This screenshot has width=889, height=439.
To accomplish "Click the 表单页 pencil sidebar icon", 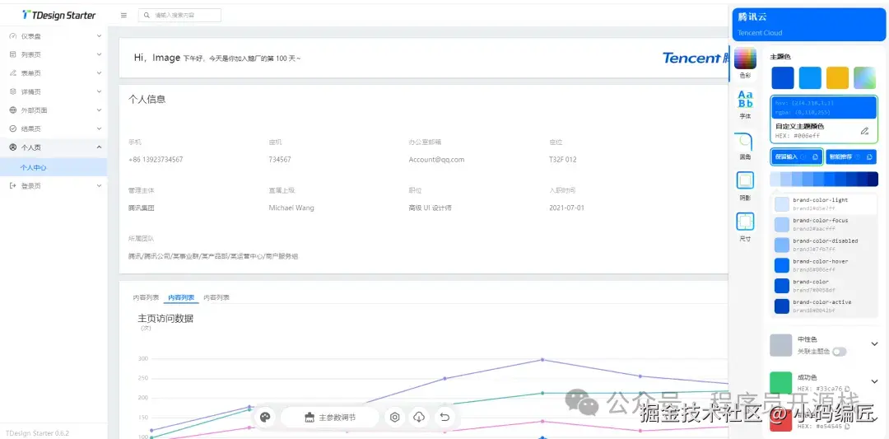I will (x=13, y=73).
